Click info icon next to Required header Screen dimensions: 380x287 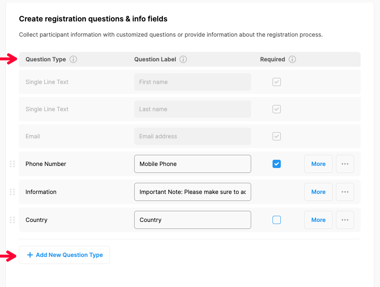pyautogui.click(x=292, y=59)
